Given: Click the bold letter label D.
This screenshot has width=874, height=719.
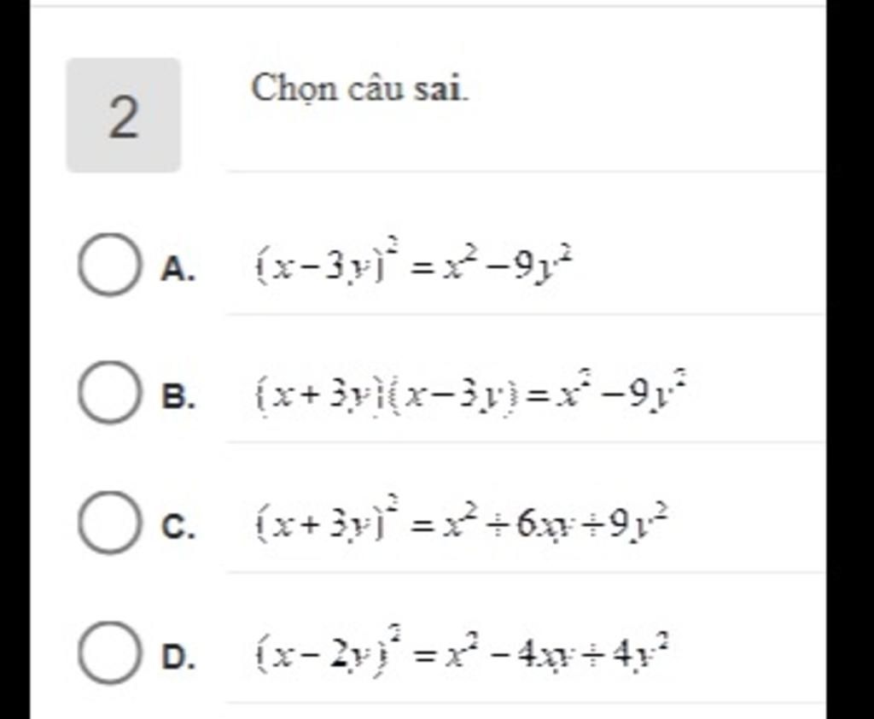Looking at the screenshot, I should pyautogui.click(x=177, y=658).
